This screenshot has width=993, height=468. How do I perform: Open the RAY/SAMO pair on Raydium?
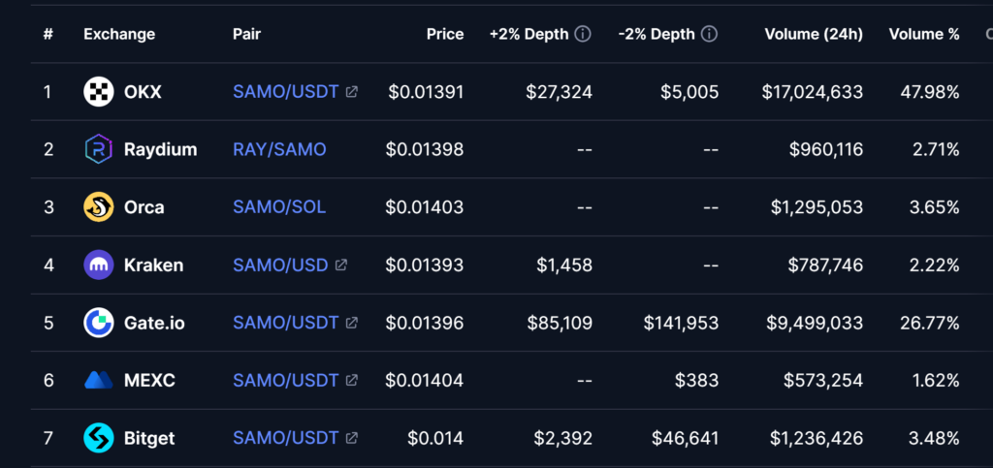point(279,149)
